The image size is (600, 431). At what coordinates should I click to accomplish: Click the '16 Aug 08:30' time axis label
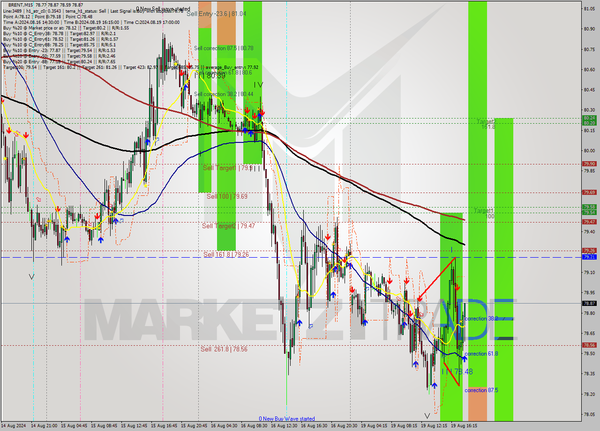coord(255,426)
